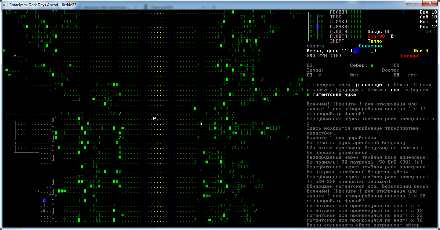The image size is (440, 230).
Task: Click the Инт 4 intelligence stat
Action: pyautogui.click(x=428, y=22)
